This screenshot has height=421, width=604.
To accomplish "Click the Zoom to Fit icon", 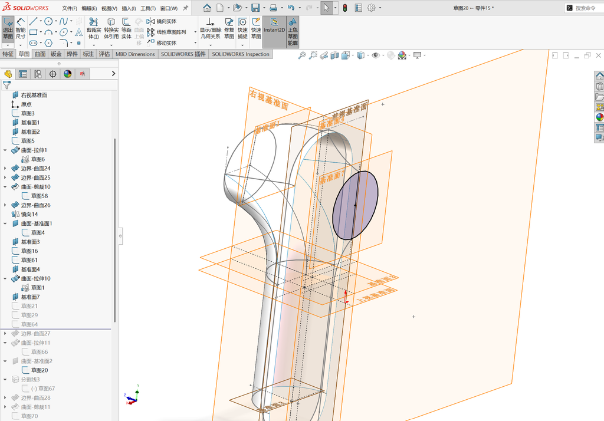I will [302, 55].
